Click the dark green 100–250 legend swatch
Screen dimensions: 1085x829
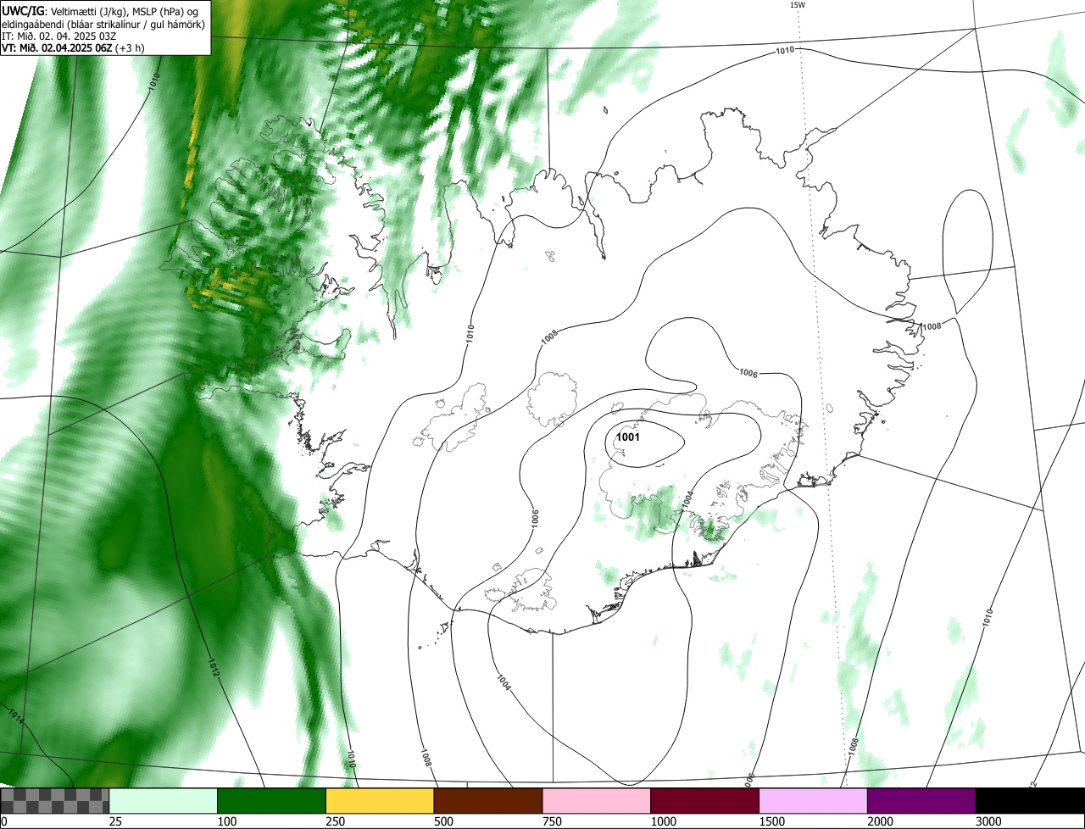(x=272, y=801)
